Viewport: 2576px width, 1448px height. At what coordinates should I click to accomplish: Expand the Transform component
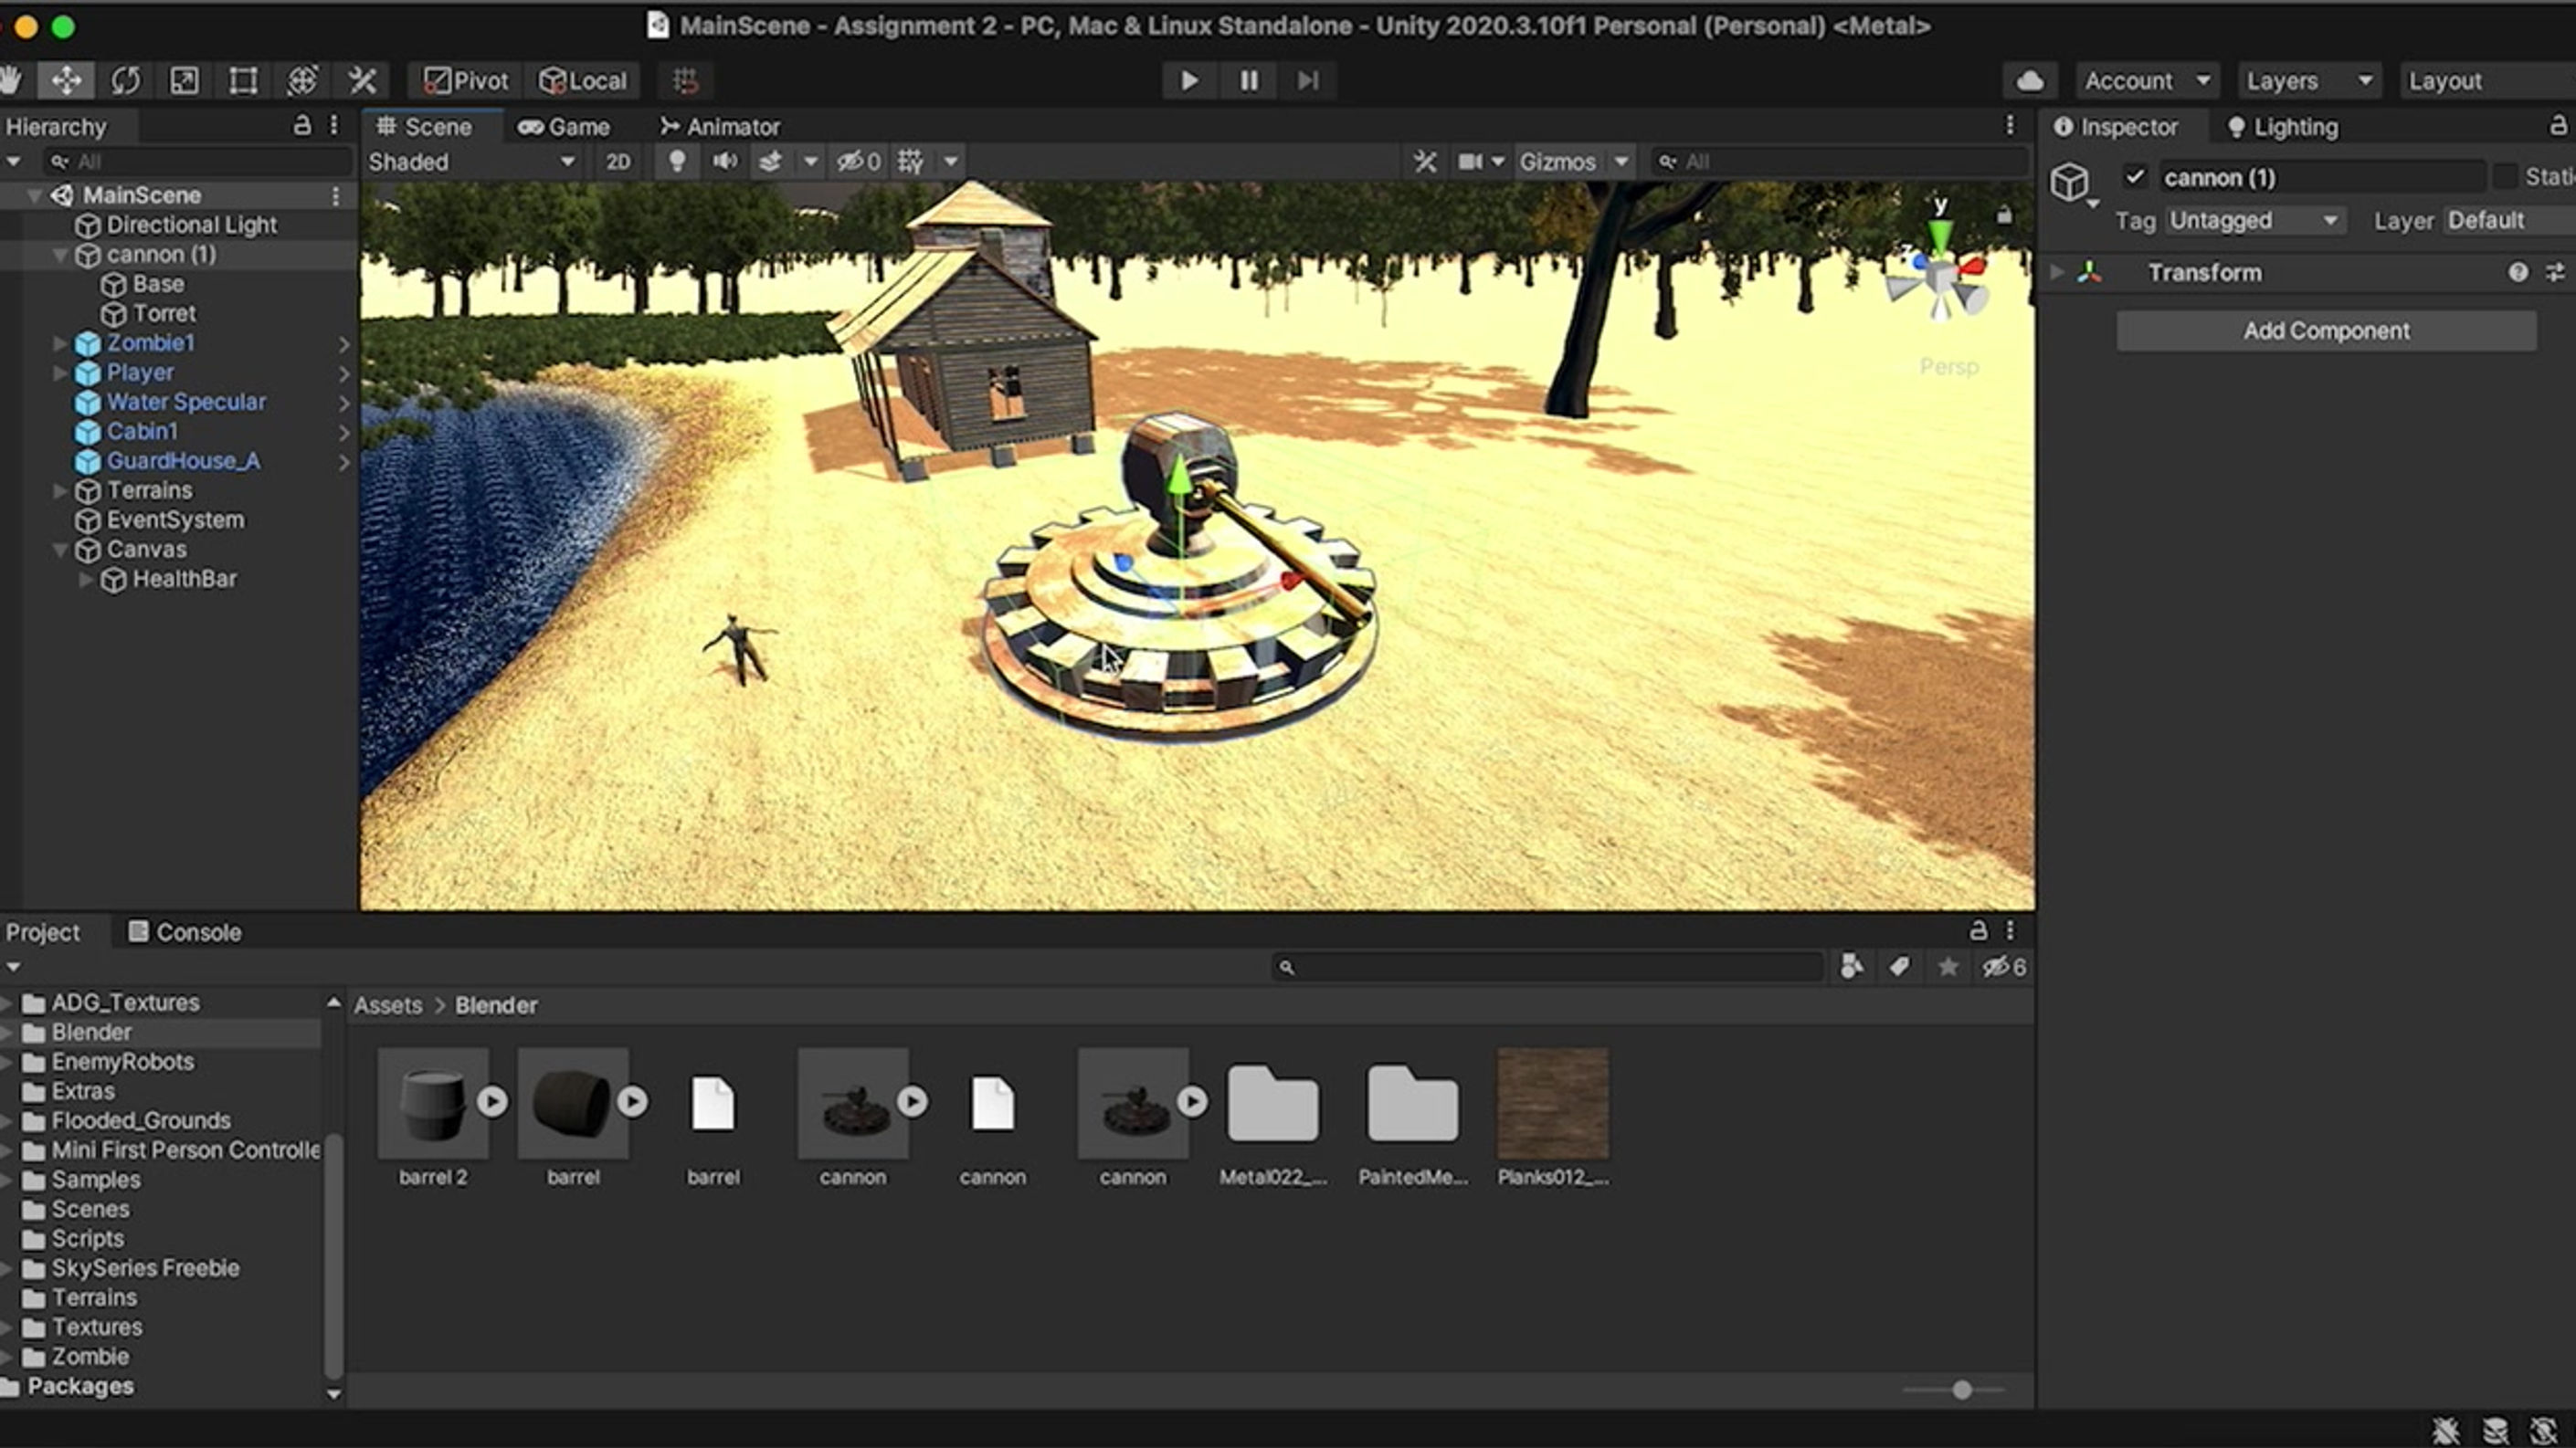(2057, 273)
